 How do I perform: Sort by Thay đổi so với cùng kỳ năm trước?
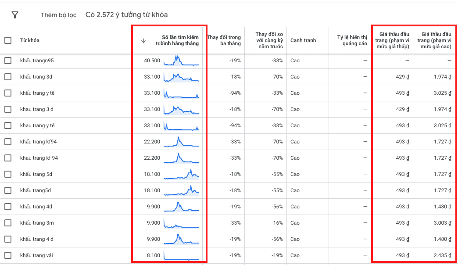(269, 40)
